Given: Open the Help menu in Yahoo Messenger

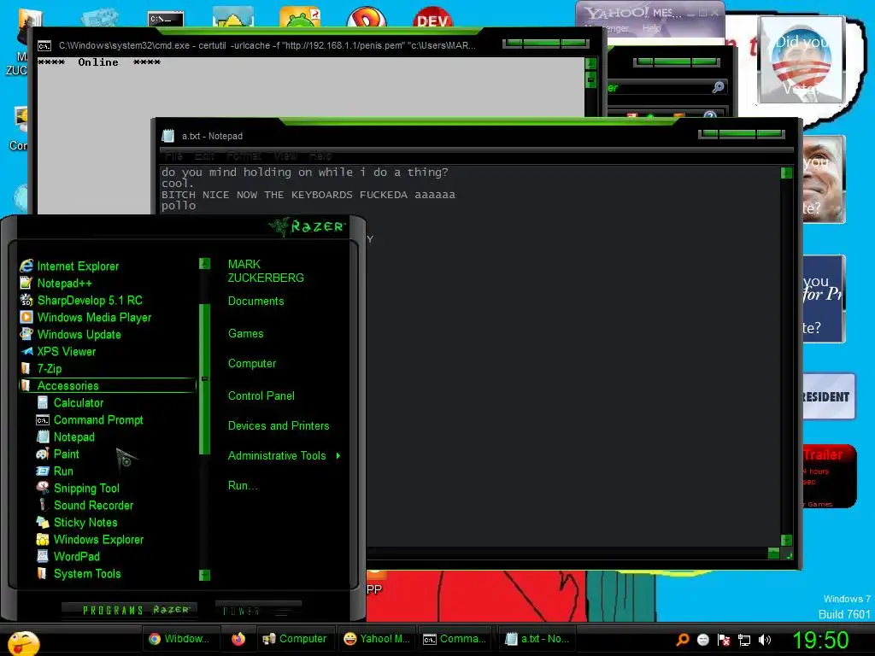Looking at the screenshot, I should 651,28.
